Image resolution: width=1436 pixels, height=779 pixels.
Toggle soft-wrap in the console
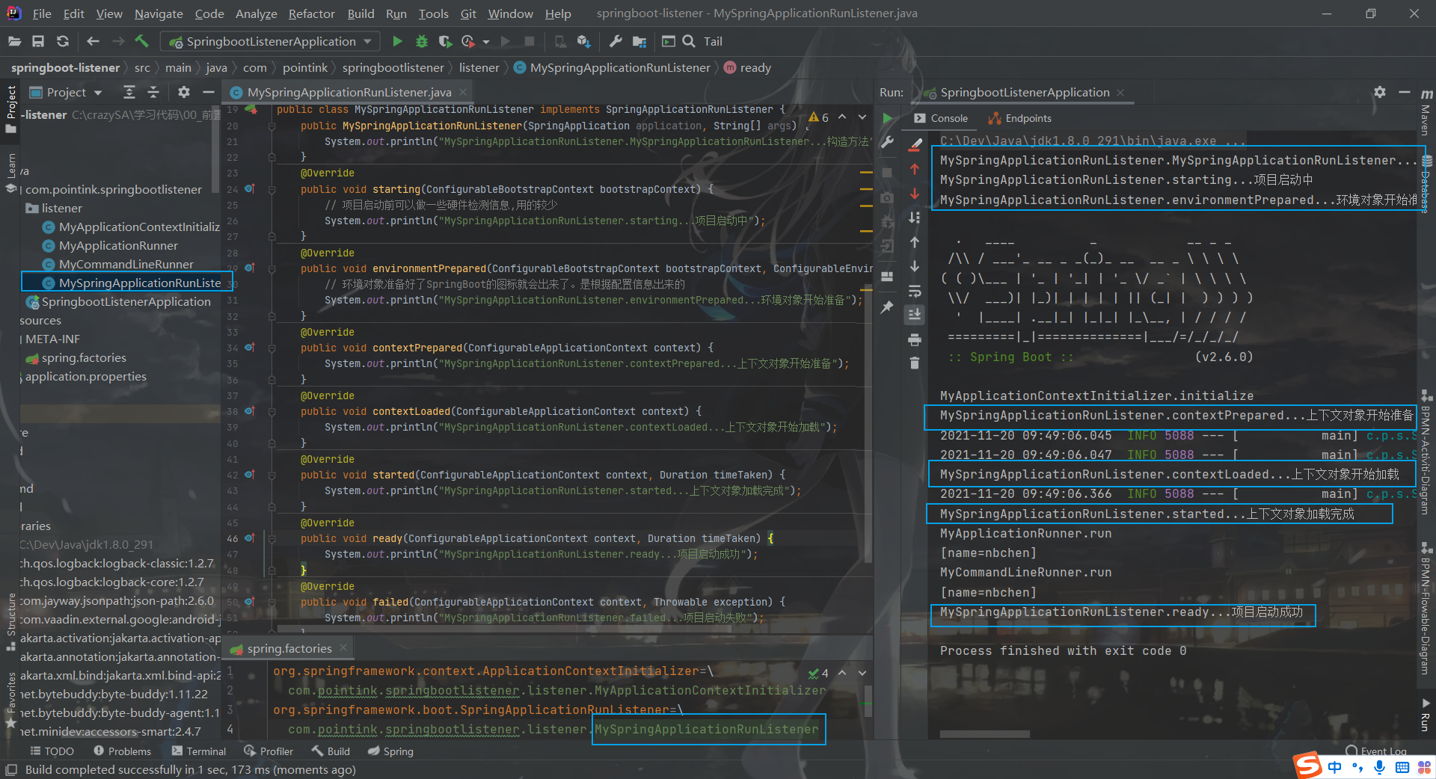(915, 291)
